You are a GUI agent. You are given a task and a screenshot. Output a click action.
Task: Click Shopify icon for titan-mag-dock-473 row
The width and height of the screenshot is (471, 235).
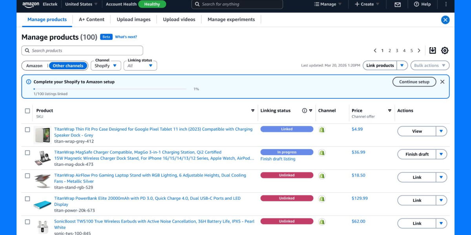click(x=322, y=153)
